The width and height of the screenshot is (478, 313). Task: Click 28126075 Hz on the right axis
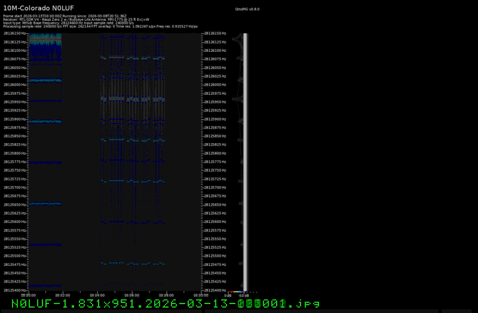pyautogui.click(x=215, y=59)
